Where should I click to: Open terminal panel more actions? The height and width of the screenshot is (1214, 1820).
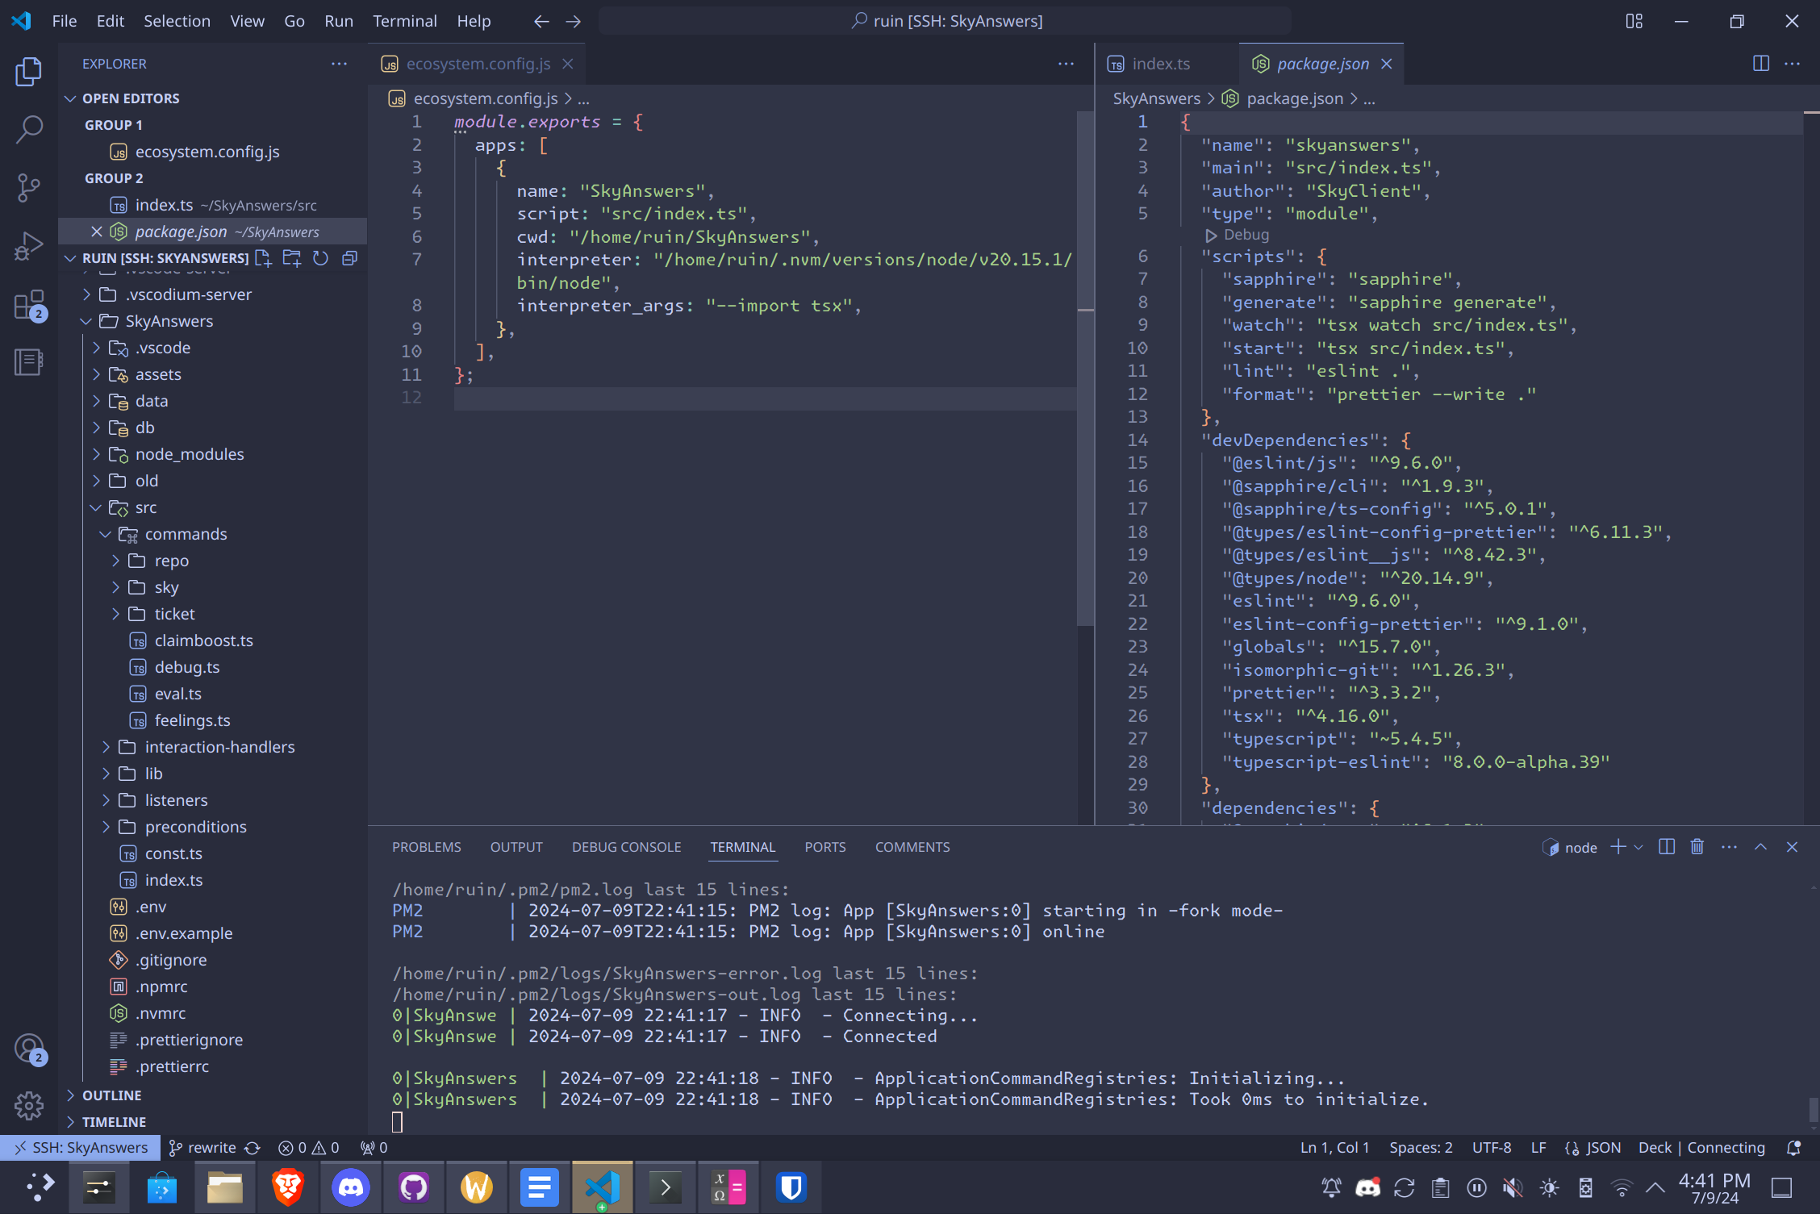[1729, 847]
